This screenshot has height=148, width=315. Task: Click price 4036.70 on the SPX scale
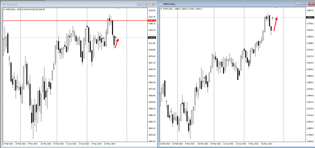point(153,69)
